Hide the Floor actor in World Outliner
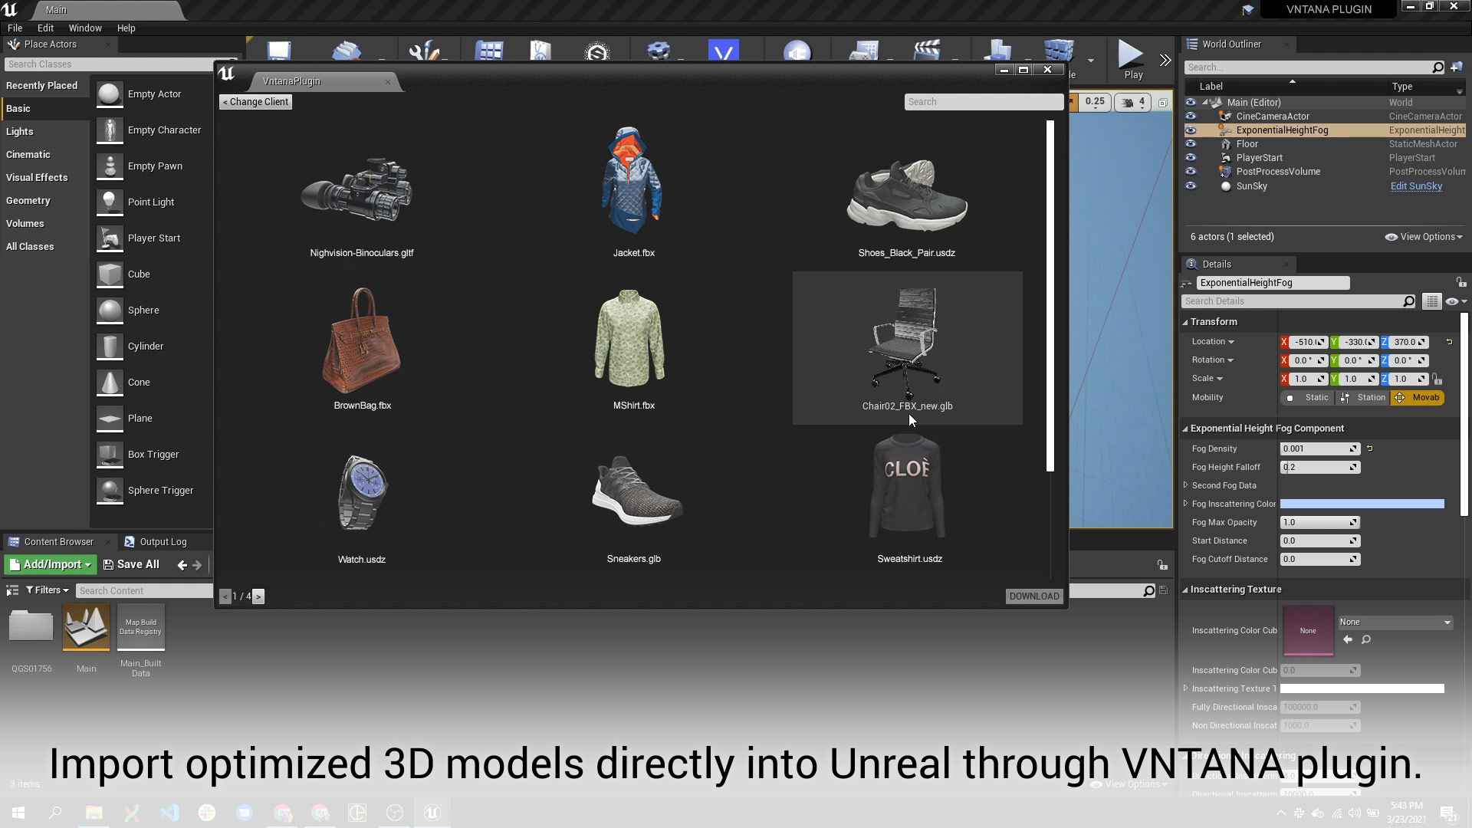Image resolution: width=1472 pixels, height=828 pixels. pos(1191,144)
